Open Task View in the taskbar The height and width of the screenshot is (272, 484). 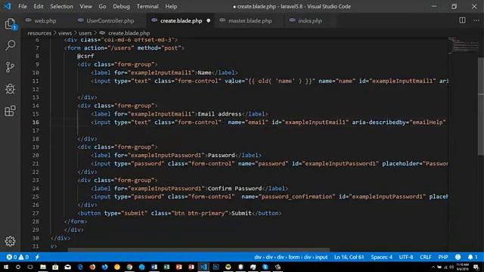click(30, 267)
